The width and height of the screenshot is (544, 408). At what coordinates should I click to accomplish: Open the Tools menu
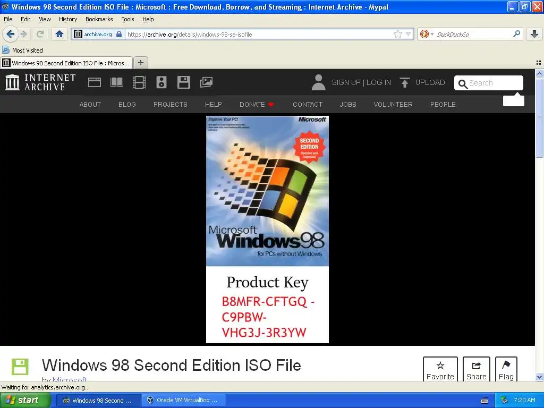tap(127, 19)
